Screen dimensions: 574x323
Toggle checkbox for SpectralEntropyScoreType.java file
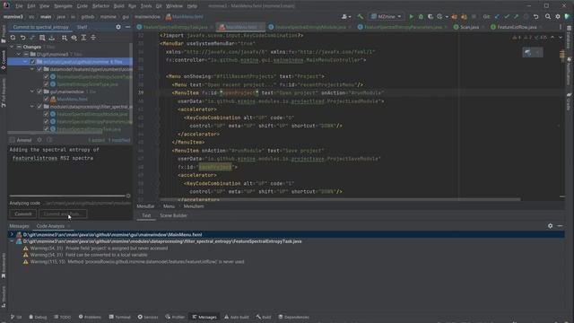(46, 84)
